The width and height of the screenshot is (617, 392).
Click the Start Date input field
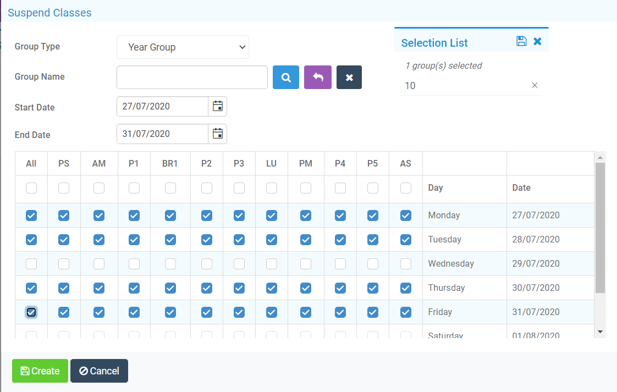pos(162,107)
